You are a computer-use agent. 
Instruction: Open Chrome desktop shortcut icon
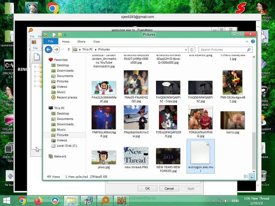(x=52, y=8)
